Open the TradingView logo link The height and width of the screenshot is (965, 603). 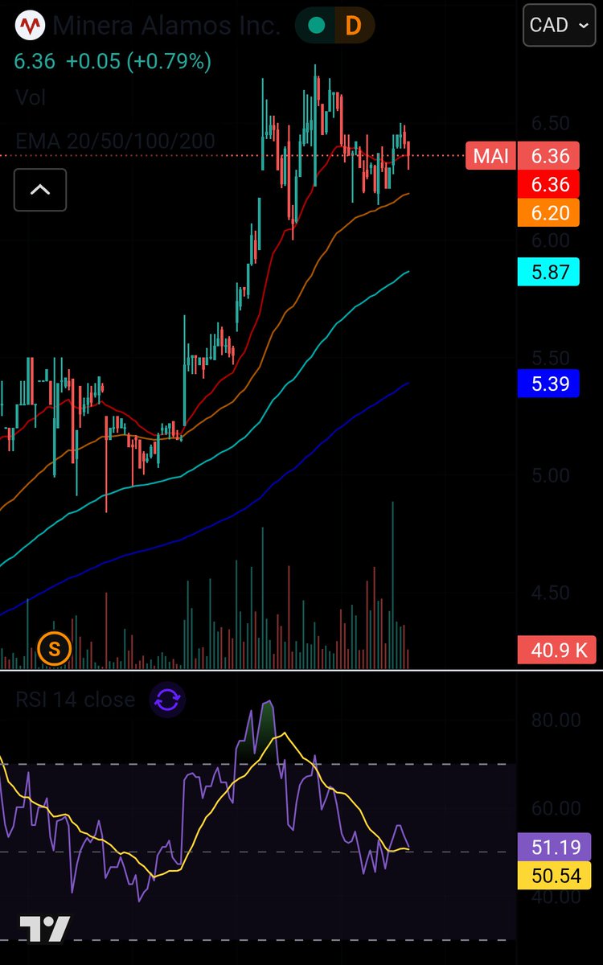click(x=45, y=928)
